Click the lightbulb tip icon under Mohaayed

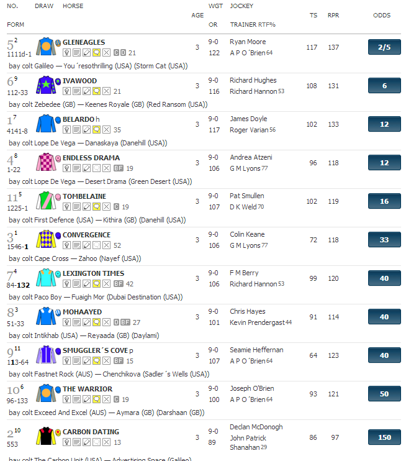[x=66, y=322]
